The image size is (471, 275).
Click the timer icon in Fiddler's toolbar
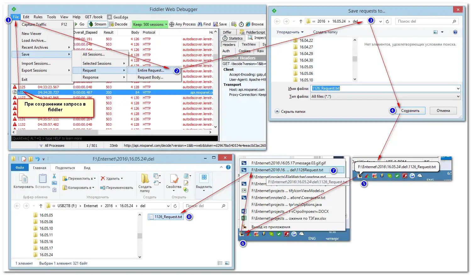[x=241, y=24]
